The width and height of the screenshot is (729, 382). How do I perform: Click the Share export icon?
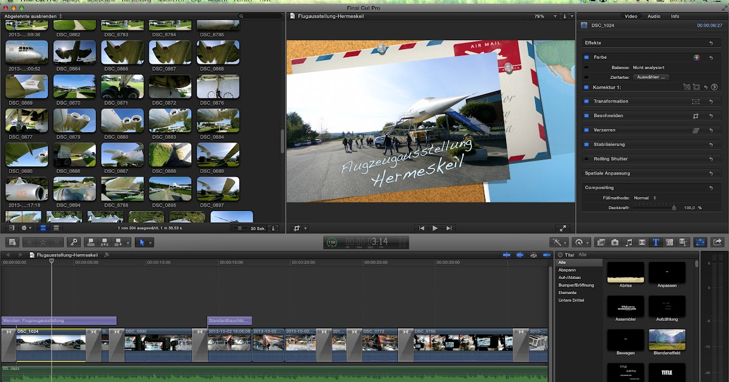717,242
